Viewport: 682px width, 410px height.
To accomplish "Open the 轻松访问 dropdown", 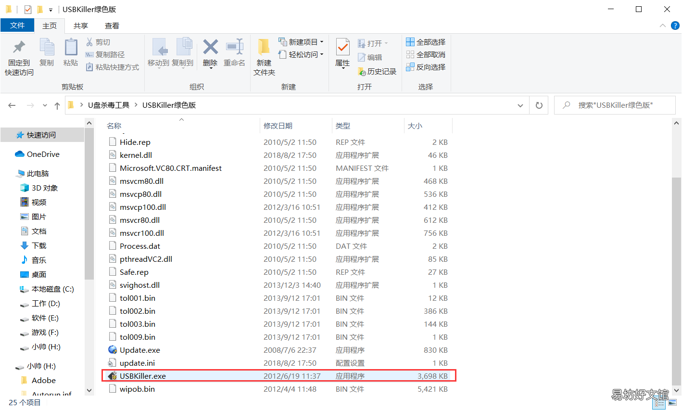I will (x=301, y=55).
